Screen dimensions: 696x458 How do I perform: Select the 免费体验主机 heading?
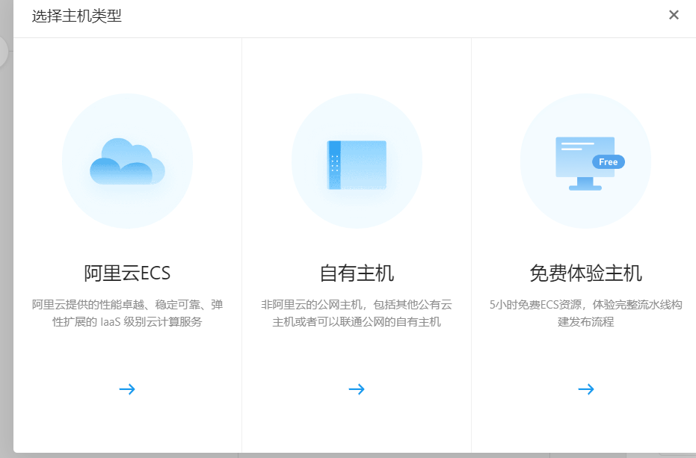click(585, 273)
